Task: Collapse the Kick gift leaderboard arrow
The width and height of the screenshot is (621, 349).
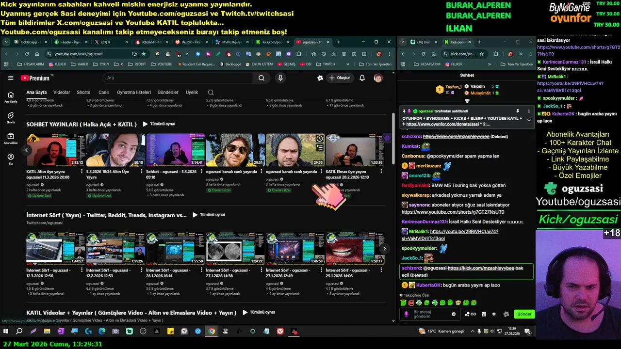Action: pos(467,101)
